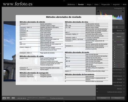The width and height of the screenshot is (128, 102).
Task: Select the reference view icon in toolbar
Action: point(8,98)
